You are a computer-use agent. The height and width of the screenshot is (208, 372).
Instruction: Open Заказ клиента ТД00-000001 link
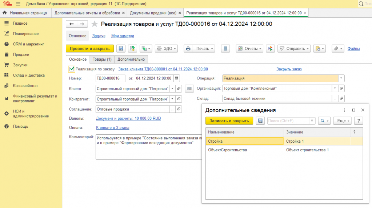tap(163, 69)
